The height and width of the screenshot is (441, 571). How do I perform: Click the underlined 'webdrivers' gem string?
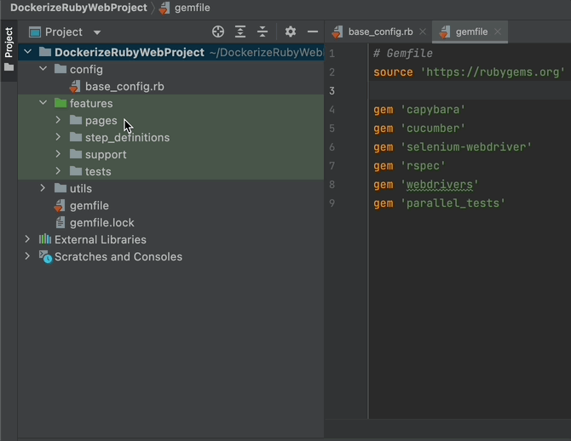point(440,185)
